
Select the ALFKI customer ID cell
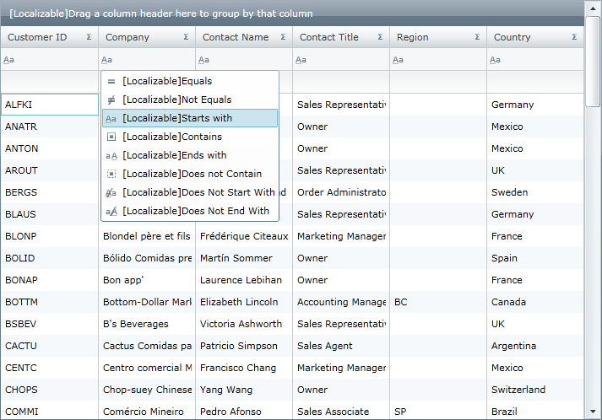pyautogui.click(x=49, y=105)
